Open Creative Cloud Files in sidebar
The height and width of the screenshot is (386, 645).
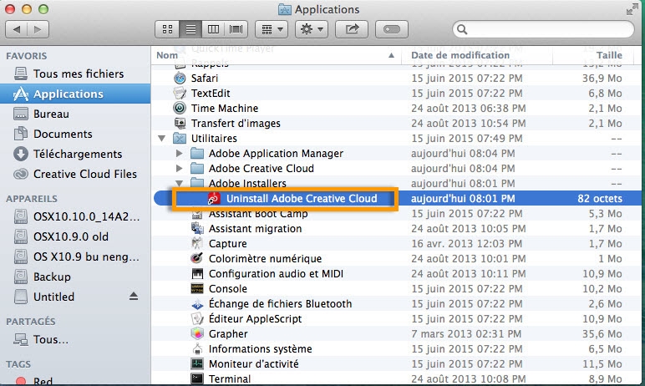point(75,174)
